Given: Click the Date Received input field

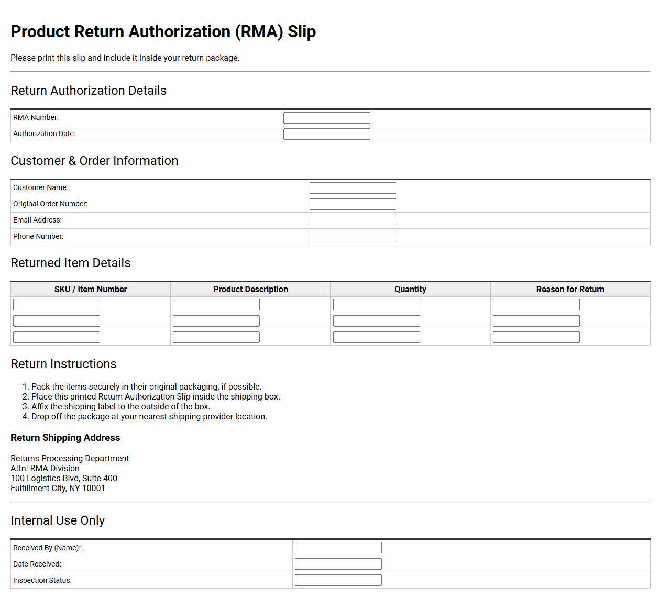Looking at the screenshot, I should point(338,564).
